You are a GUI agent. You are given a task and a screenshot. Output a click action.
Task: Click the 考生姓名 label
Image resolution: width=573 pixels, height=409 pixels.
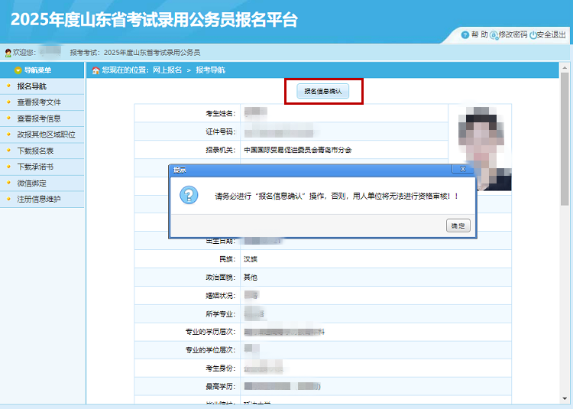(220, 114)
